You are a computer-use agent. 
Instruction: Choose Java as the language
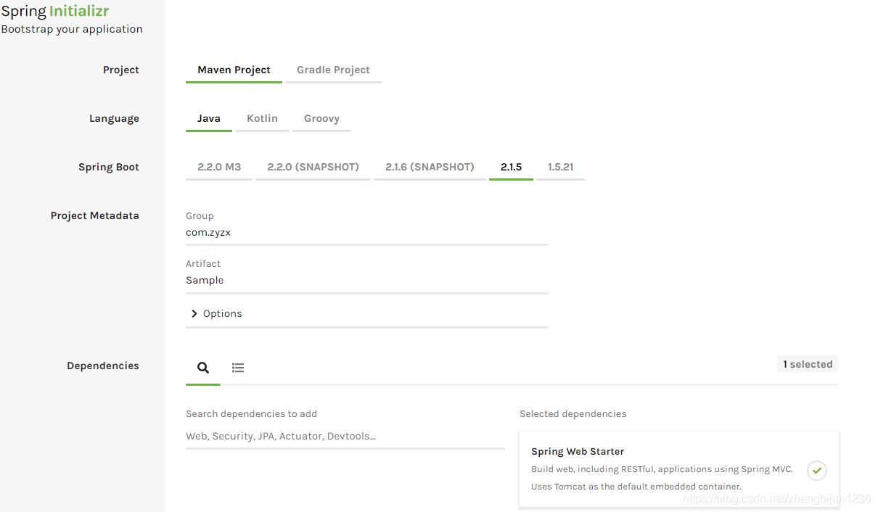pos(209,119)
